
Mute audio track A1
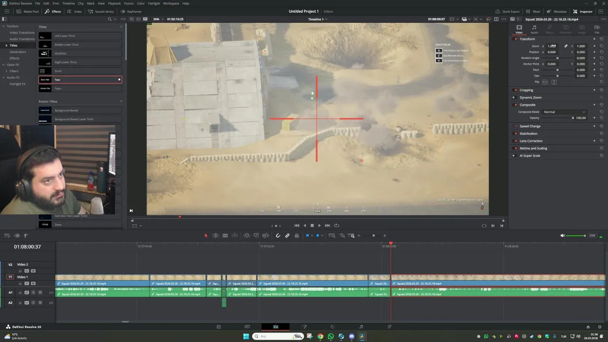point(40,293)
